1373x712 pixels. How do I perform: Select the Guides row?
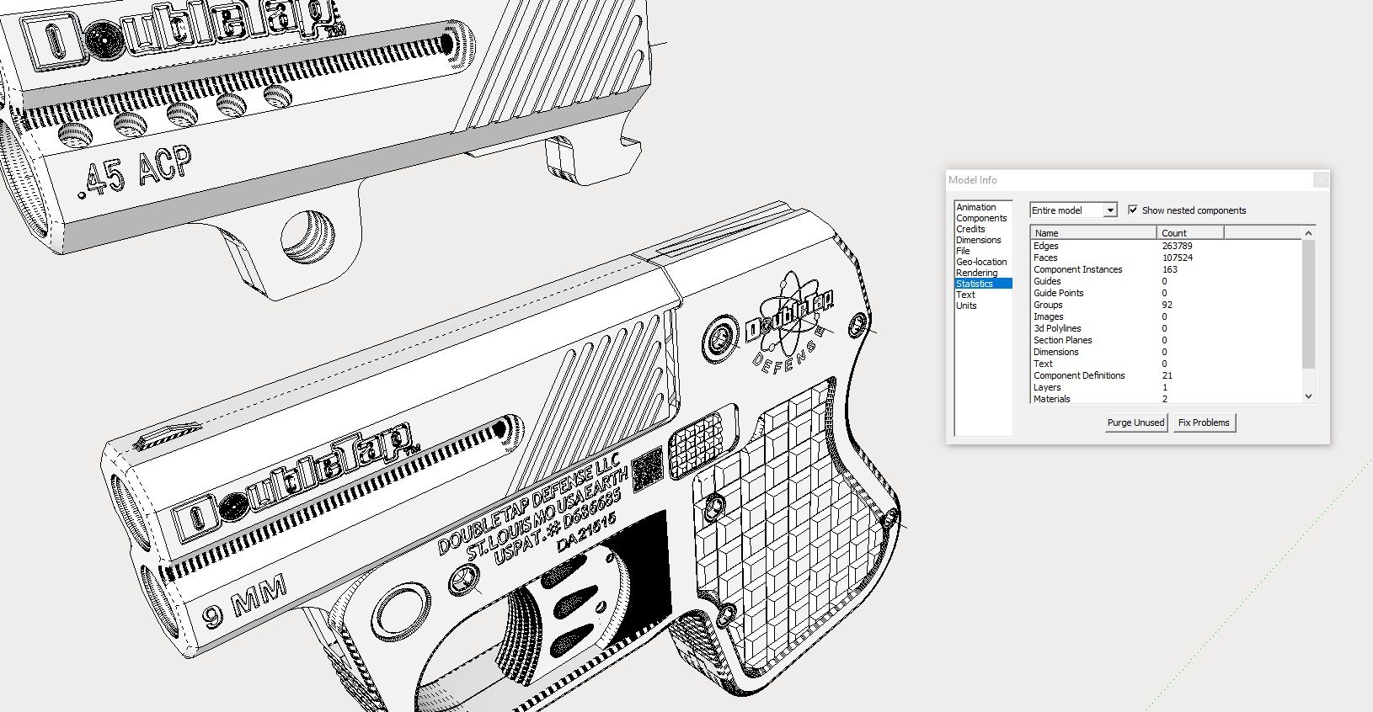click(1166, 281)
